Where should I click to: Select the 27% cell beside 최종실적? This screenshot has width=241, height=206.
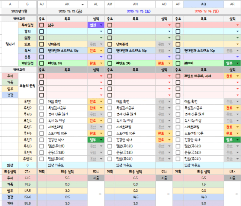pos(28,171)
